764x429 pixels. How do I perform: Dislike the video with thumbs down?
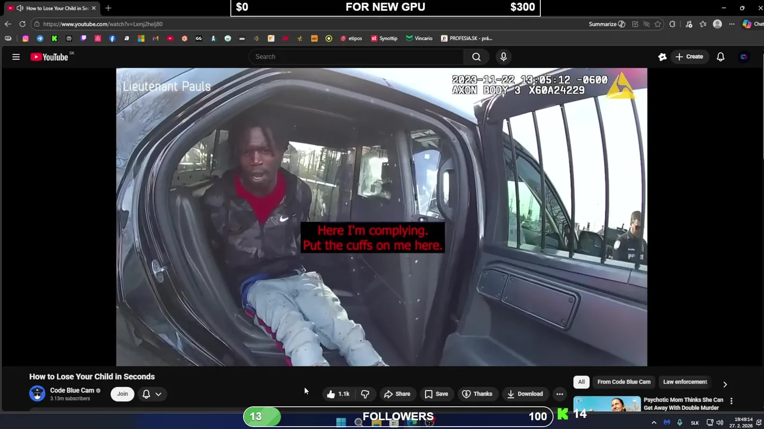(x=365, y=394)
